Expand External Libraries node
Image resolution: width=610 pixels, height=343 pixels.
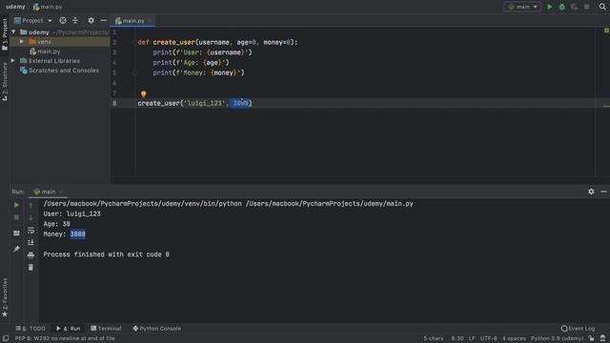point(13,61)
